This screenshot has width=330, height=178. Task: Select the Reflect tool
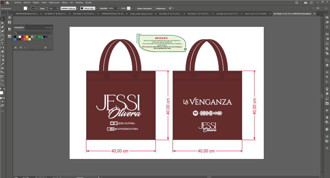click(3, 47)
